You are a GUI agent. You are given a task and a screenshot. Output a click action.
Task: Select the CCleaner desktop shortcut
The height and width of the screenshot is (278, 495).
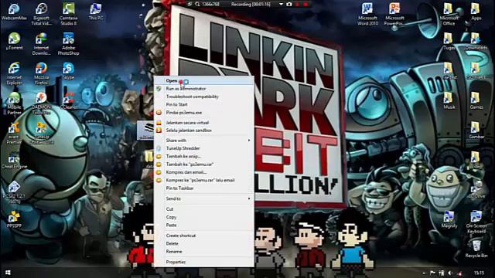[69, 100]
